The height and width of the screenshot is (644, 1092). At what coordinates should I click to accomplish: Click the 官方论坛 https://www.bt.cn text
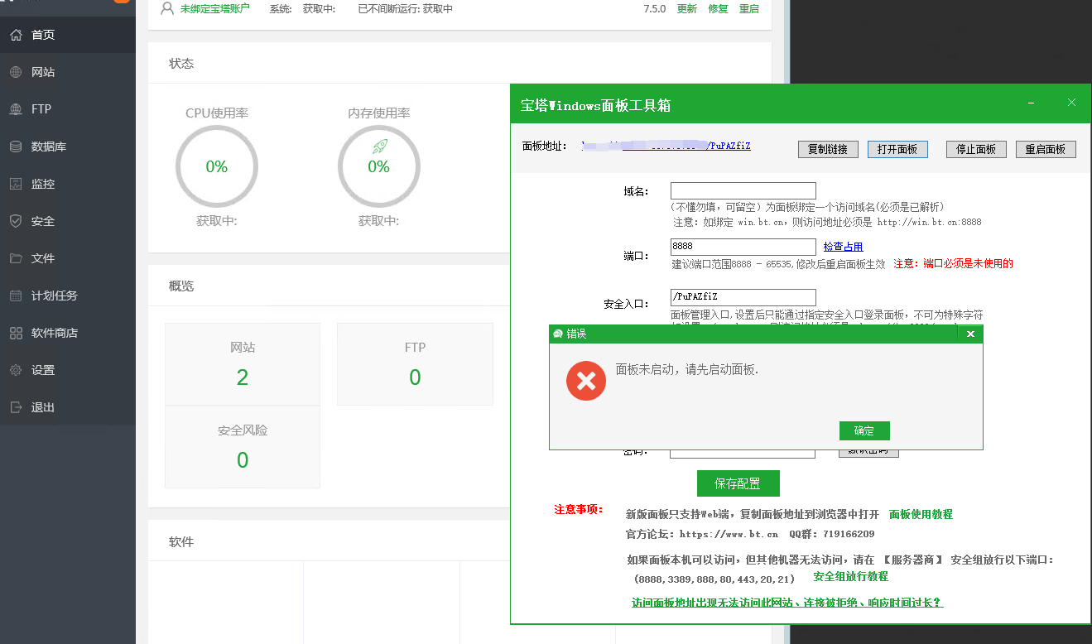(702, 534)
